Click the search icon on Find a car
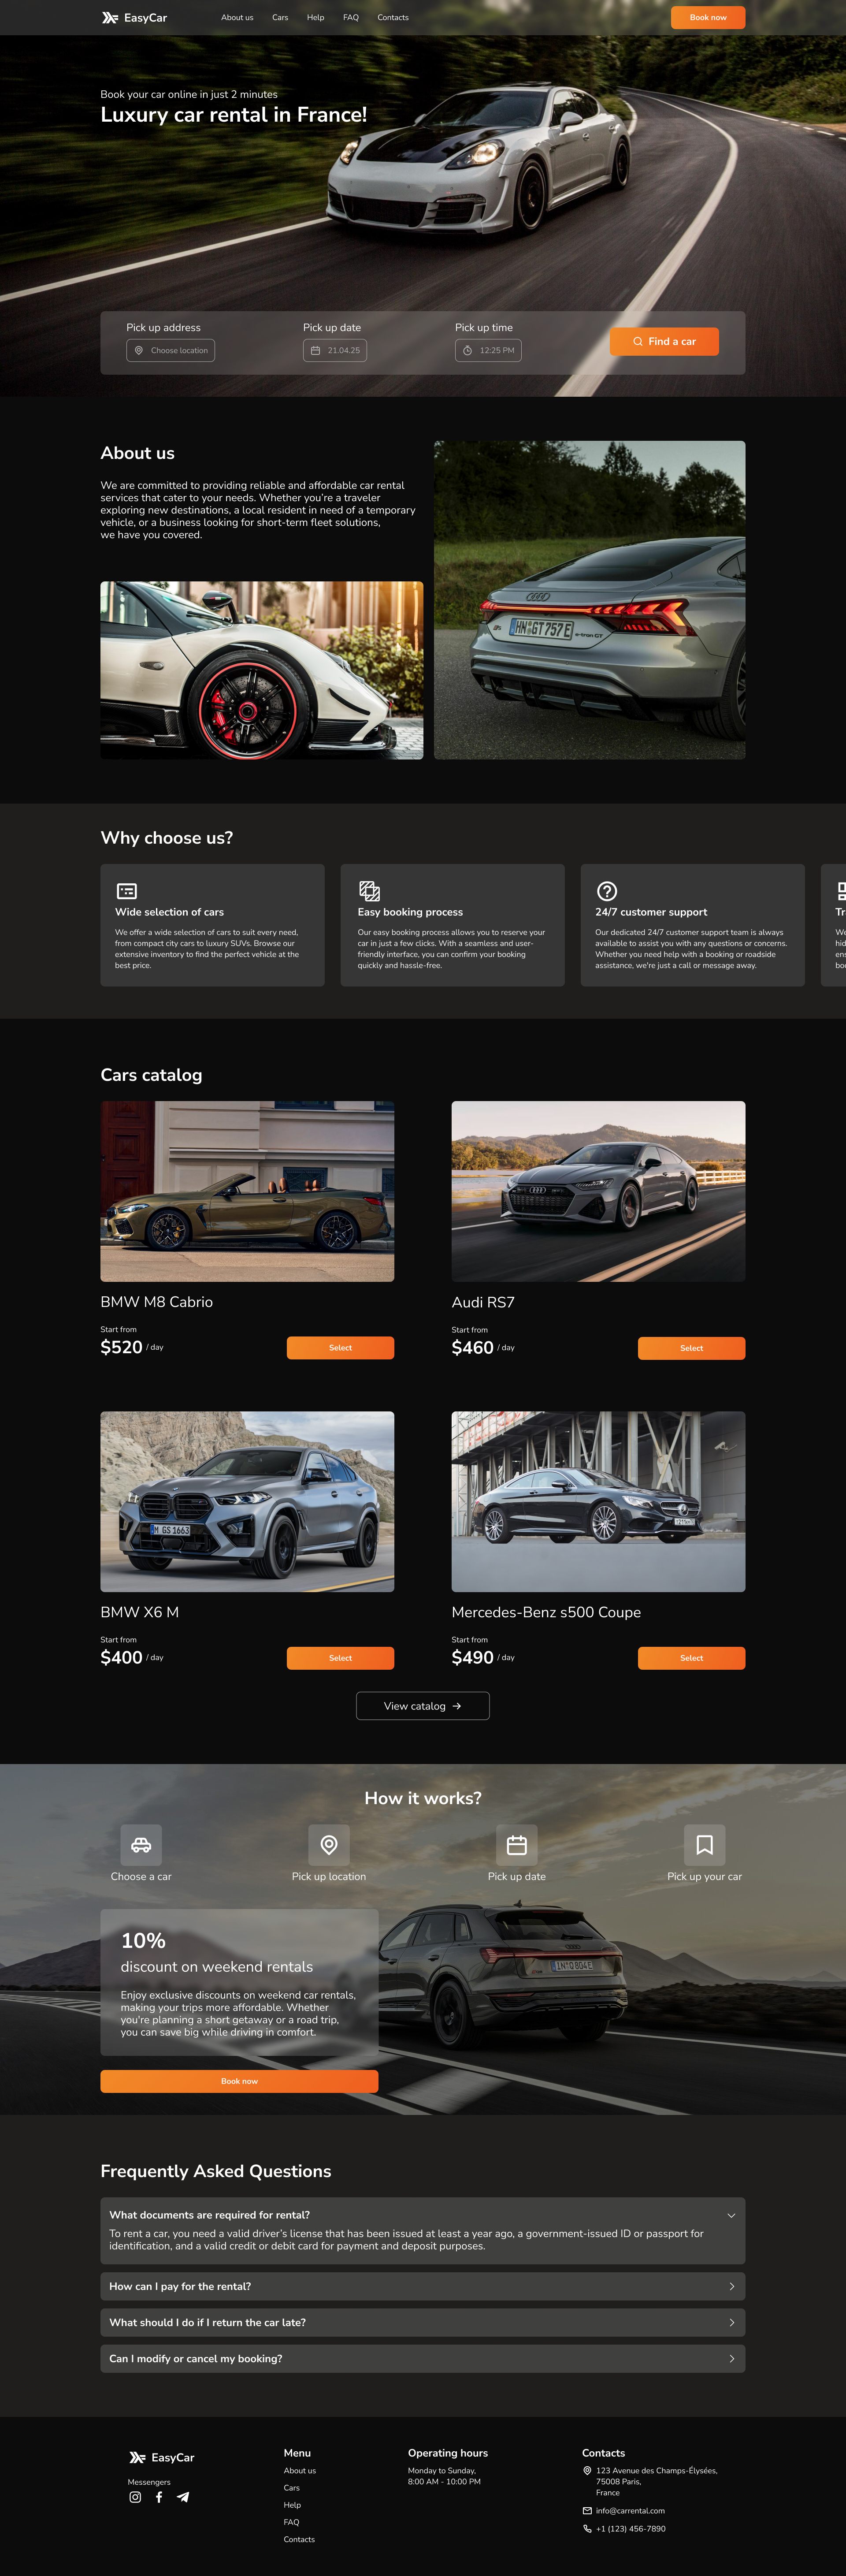The image size is (846, 2576). click(x=638, y=341)
